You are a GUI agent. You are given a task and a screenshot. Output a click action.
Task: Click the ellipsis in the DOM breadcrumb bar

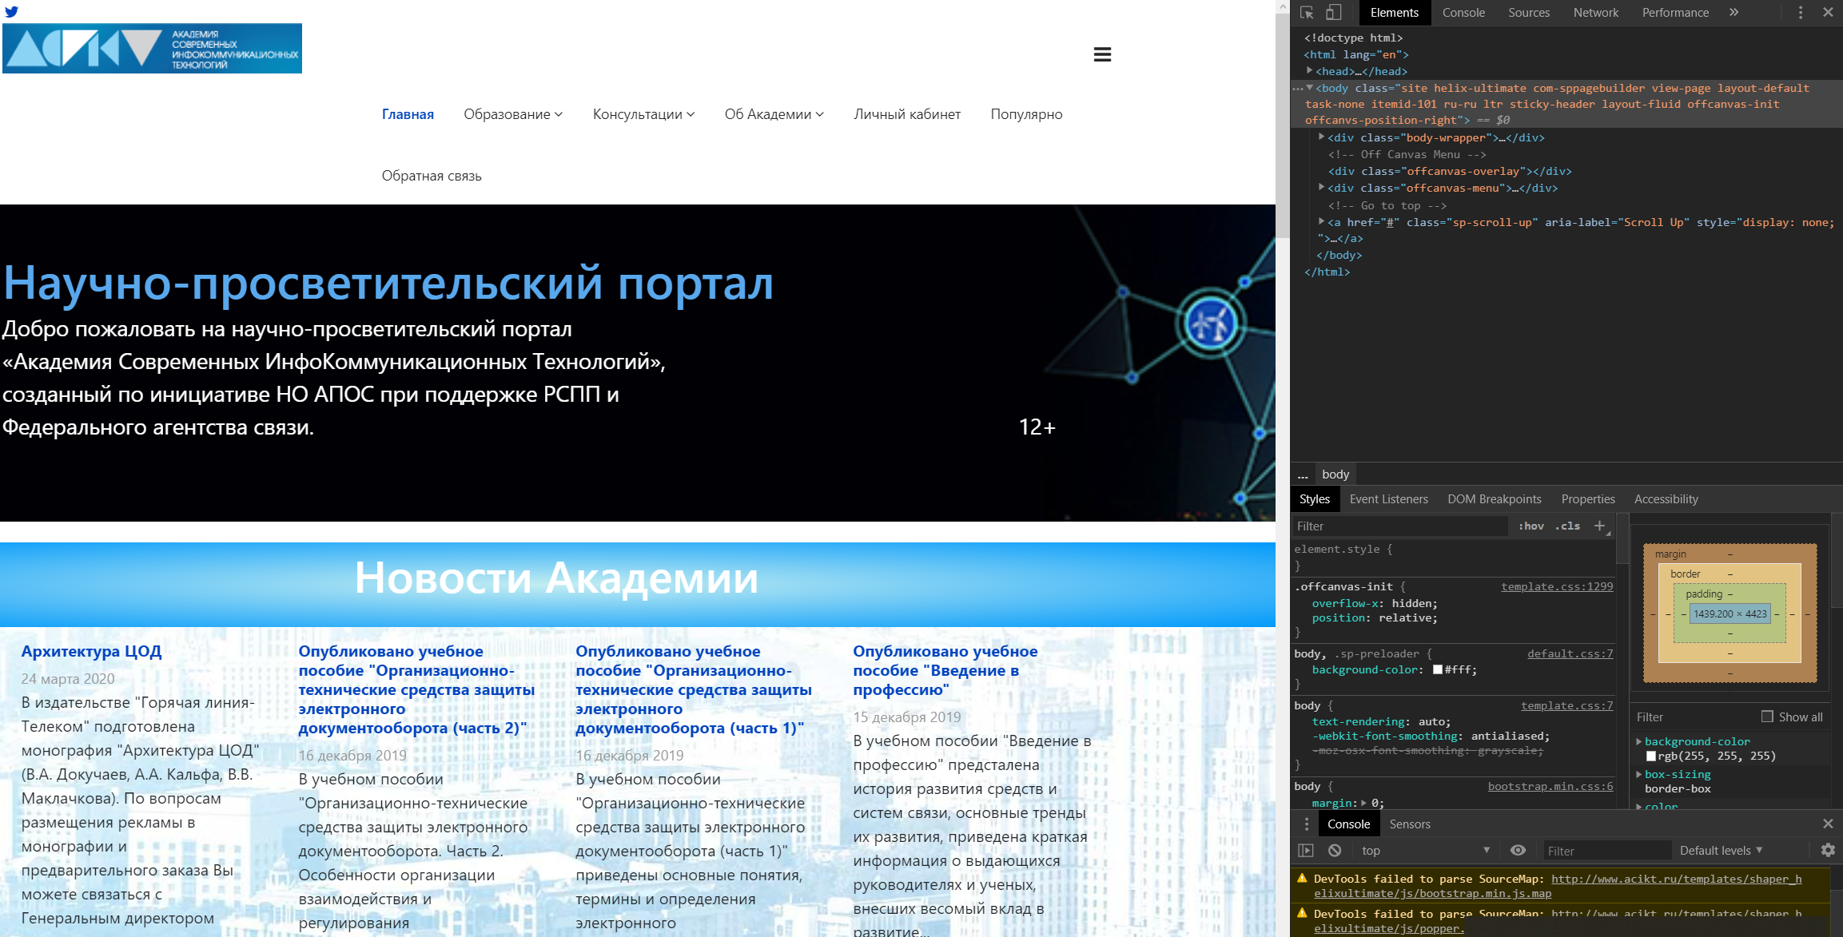click(1303, 474)
